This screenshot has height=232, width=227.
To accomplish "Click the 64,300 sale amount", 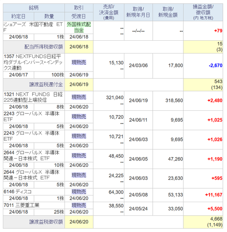I will tap(116, 192).
